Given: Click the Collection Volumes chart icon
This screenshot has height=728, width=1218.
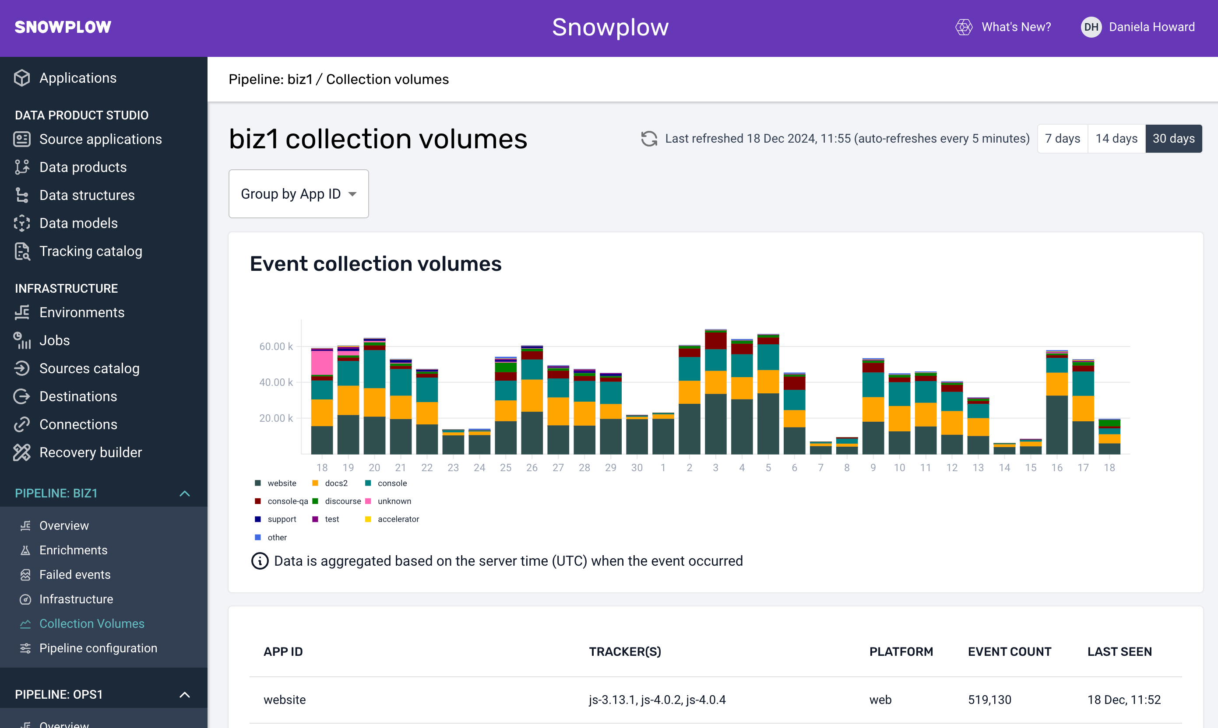Looking at the screenshot, I should (x=25, y=623).
